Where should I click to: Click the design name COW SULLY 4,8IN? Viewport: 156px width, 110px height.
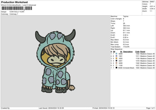17,12
